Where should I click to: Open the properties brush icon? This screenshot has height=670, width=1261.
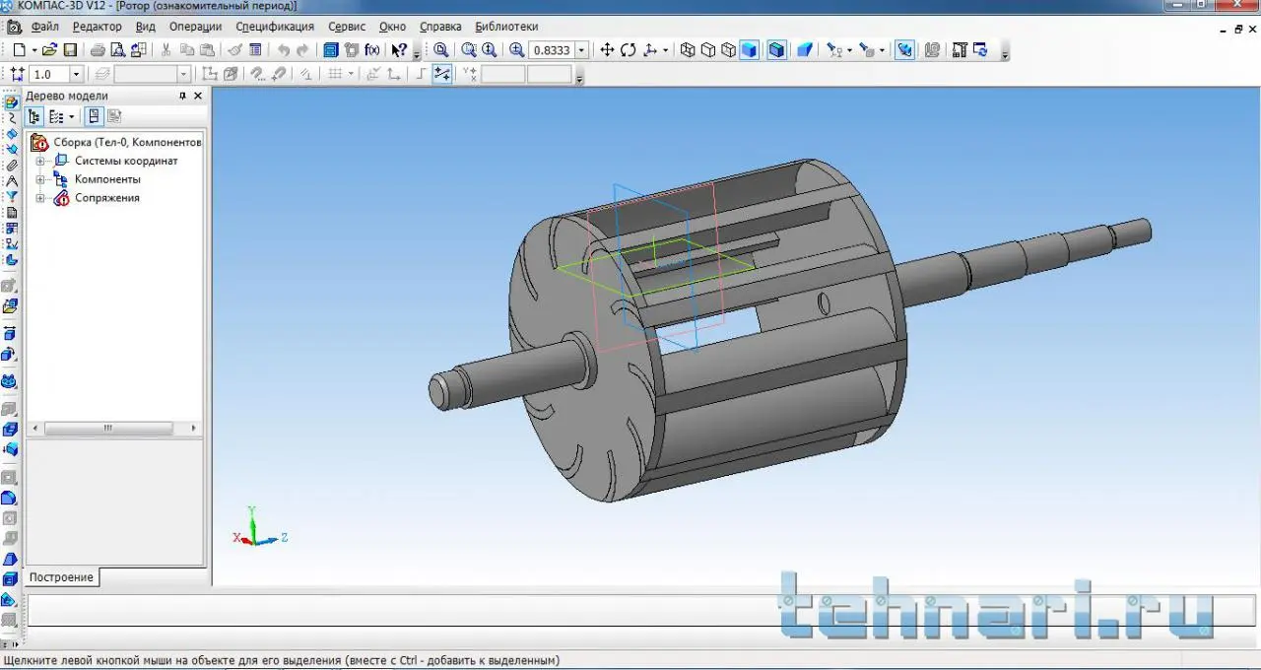(234, 49)
